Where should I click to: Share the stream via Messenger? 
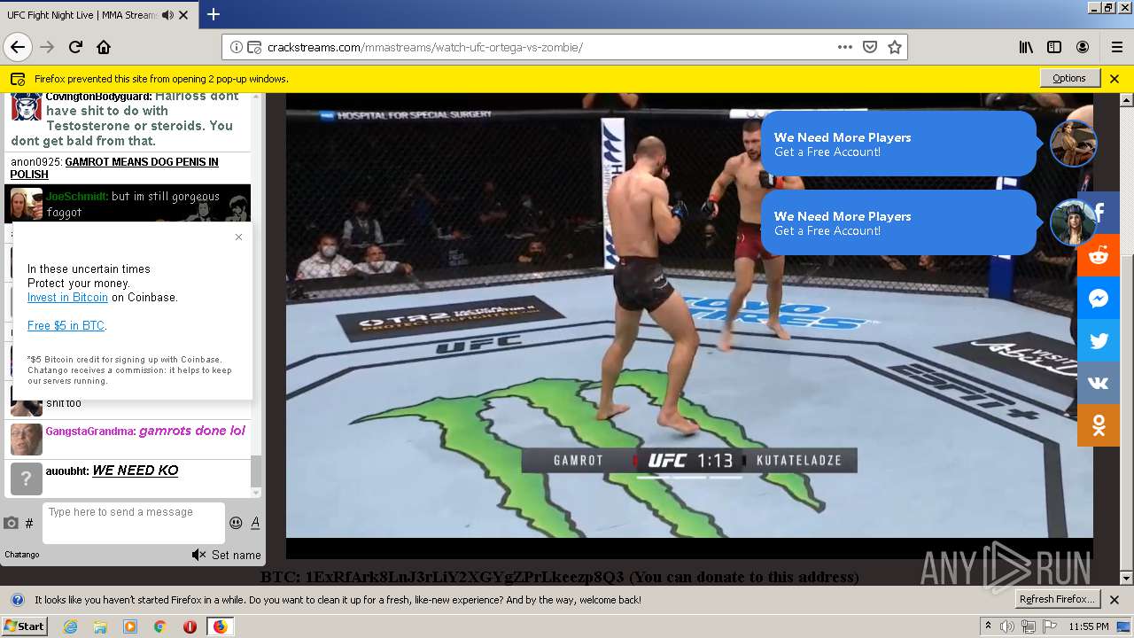1099,298
